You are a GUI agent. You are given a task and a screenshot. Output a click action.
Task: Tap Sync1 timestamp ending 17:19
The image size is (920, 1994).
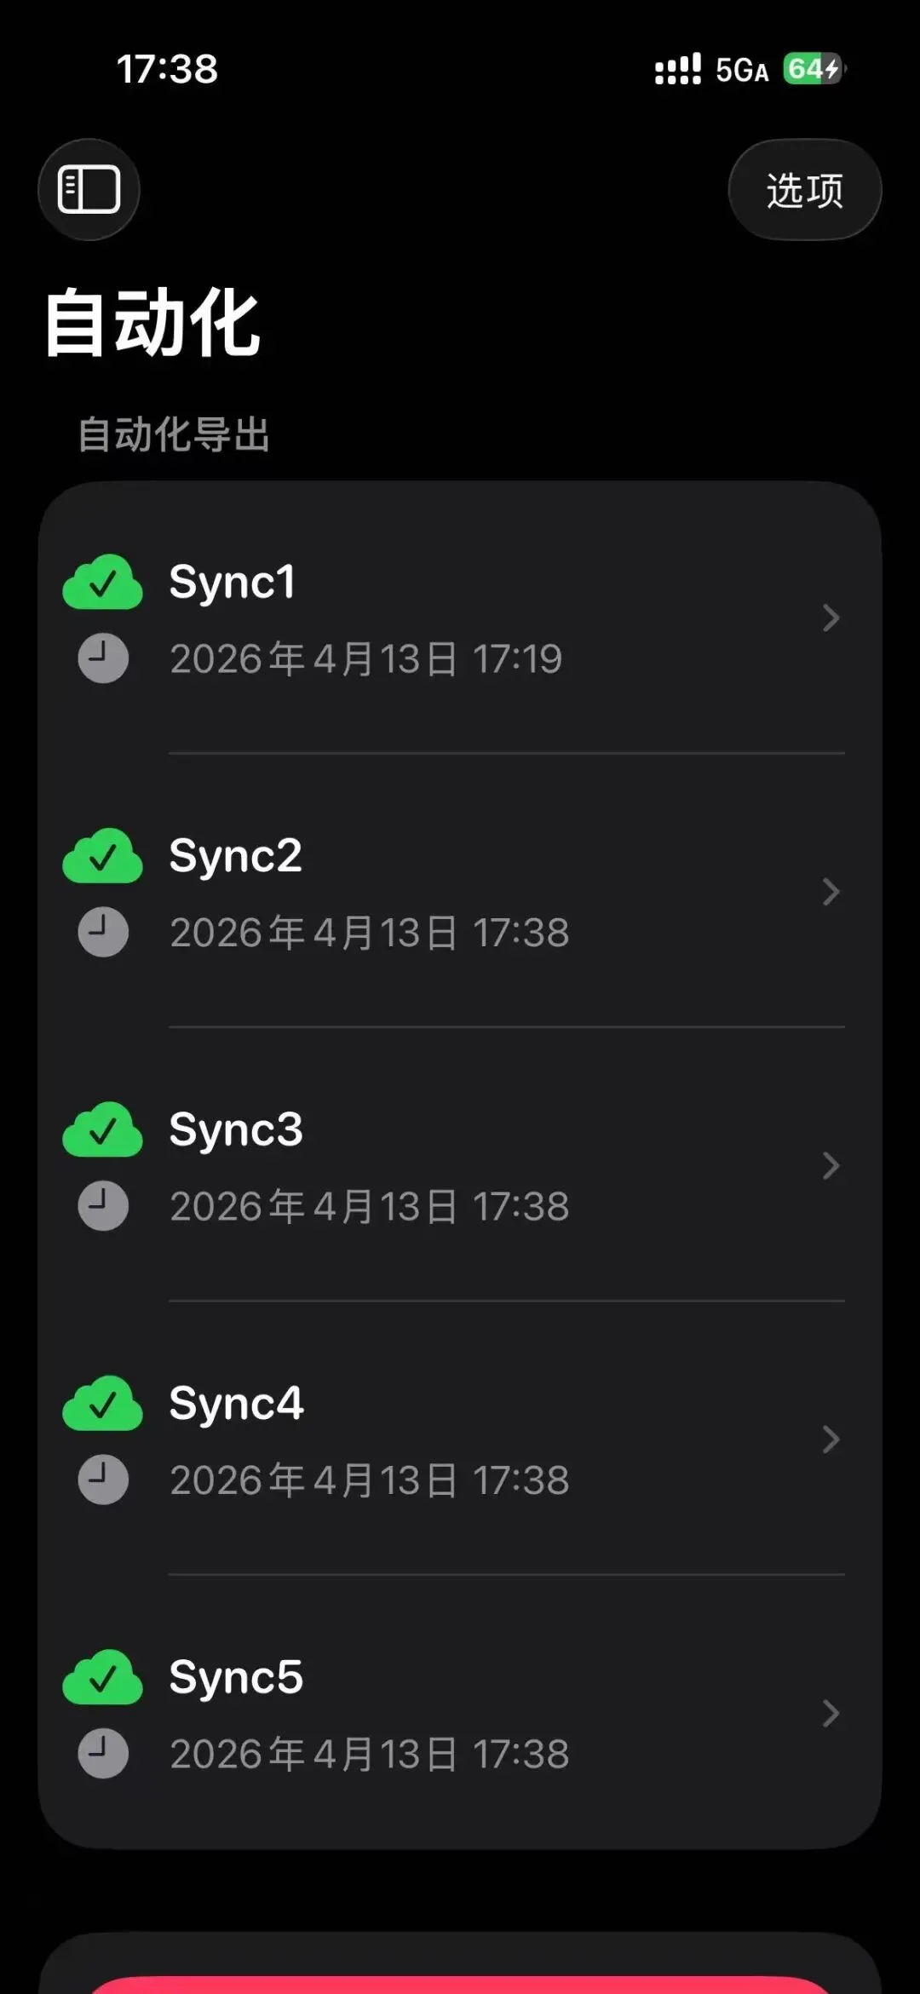point(366,659)
